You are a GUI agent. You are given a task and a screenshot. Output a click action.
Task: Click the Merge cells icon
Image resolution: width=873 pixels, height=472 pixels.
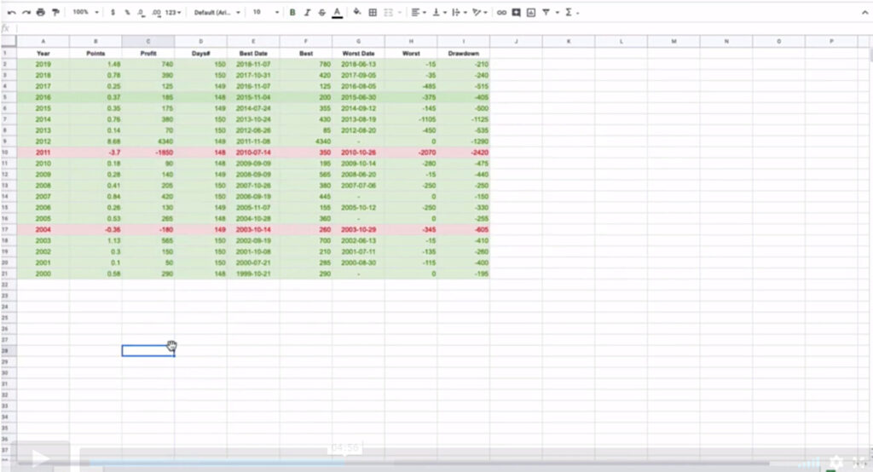pos(389,12)
